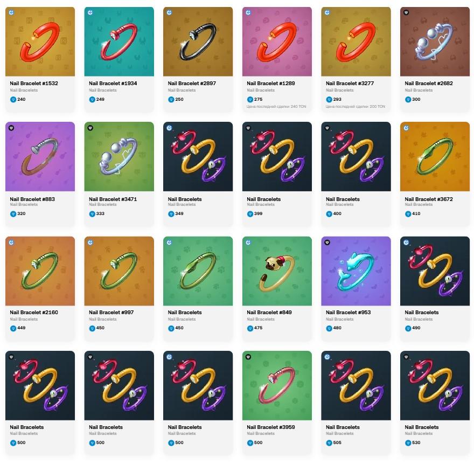The height and width of the screenshot is (464, 474).
Task: Click the 505 price of the Nail Bracelets bundle
Action: (x=337, y=442)
